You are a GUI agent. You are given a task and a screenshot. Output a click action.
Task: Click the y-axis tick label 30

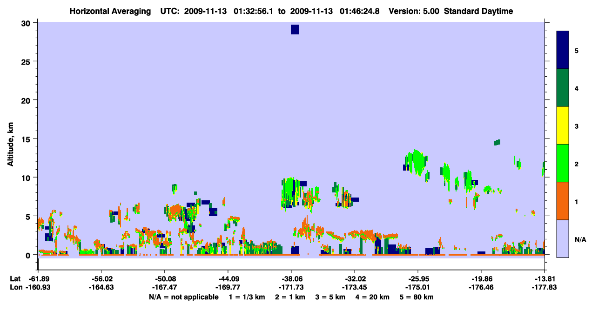point(27,23)
